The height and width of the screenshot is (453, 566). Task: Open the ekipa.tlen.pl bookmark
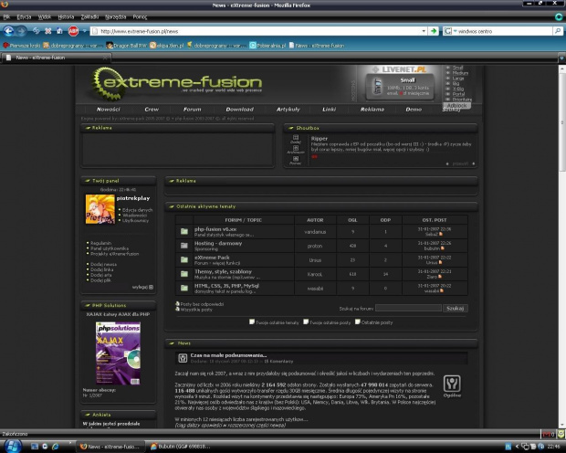pos(167,46)
